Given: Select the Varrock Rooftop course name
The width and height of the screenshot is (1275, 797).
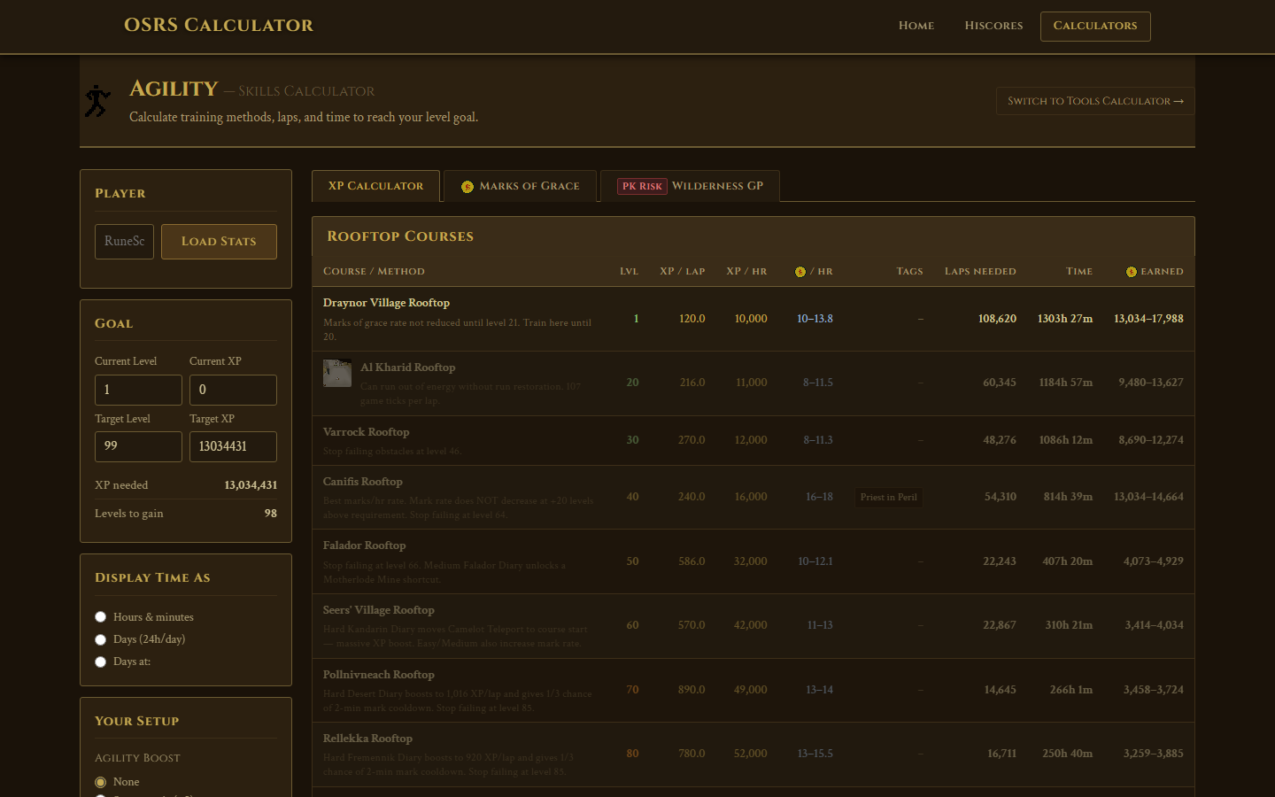Looking at the screenshot, I should pos(366,431).
